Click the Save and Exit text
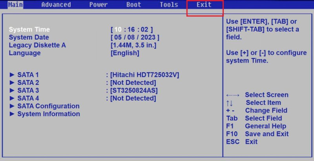 tap(267, 134)
